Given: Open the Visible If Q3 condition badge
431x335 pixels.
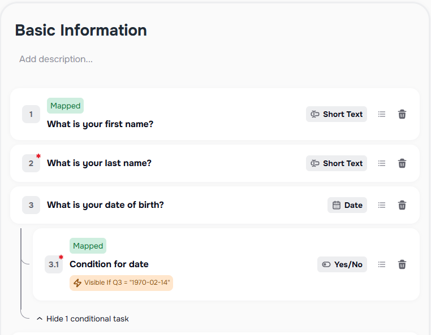Looking at the screenshot, I should coord(121,283).
